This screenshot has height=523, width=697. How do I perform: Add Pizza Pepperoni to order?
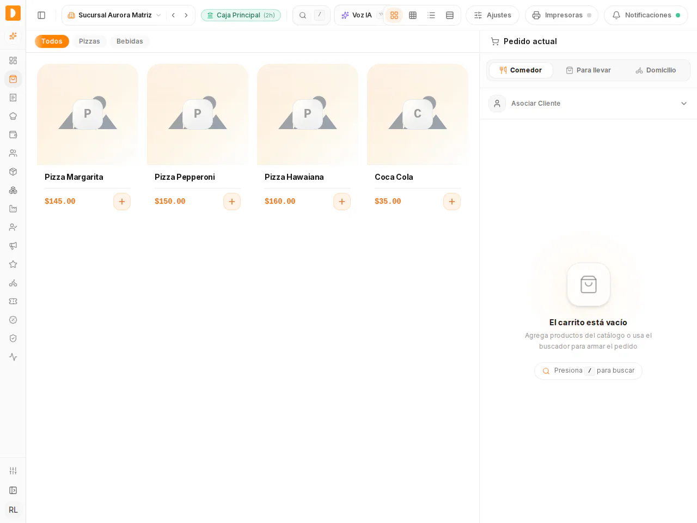point(232,202)
